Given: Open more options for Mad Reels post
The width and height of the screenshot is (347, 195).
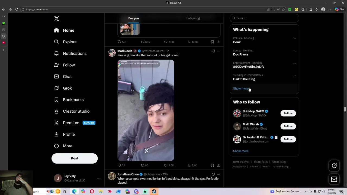Looking at the screenshot, I should (x=219, y=51).
